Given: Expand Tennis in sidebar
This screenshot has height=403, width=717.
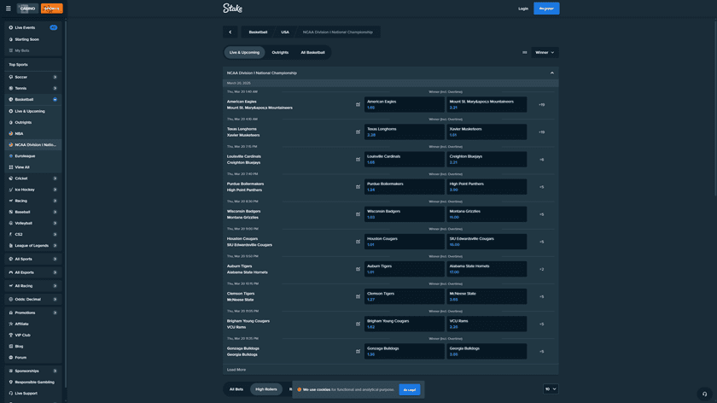Looking at the screenshot, I should pyautogui.click(x=55, y=88).
